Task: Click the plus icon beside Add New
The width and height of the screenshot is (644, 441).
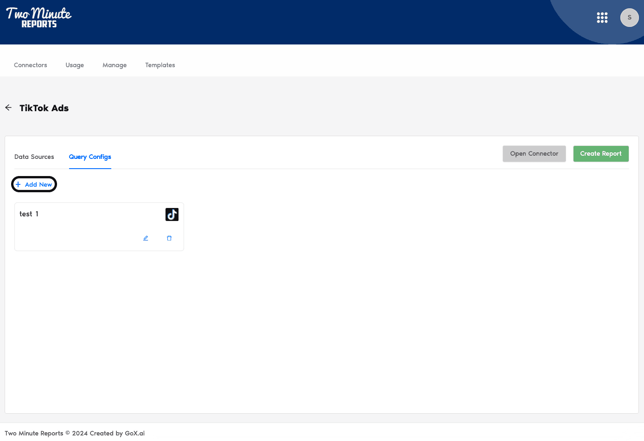Action: click(x=18, y=184)
